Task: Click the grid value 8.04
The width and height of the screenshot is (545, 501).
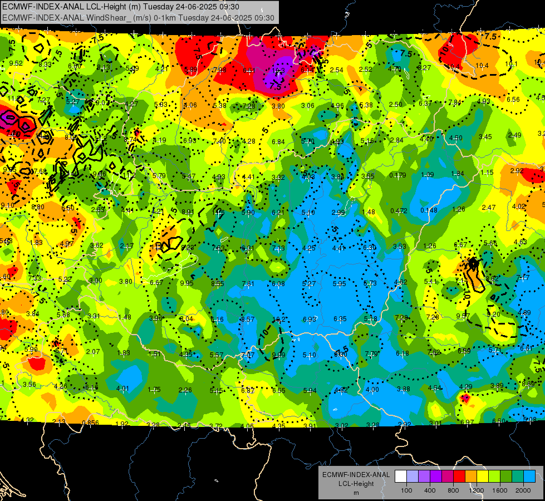Action: tap(186, 319)
